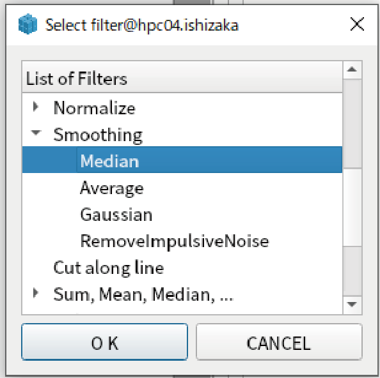
Task: Choose the Average smoothing filter
Action: coord(112,188)
